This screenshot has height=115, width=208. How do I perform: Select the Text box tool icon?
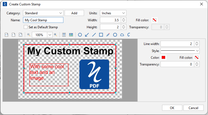(x=64, y=35)
